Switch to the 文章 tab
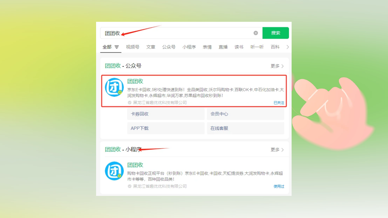388x218 pixels. point(151,47)
